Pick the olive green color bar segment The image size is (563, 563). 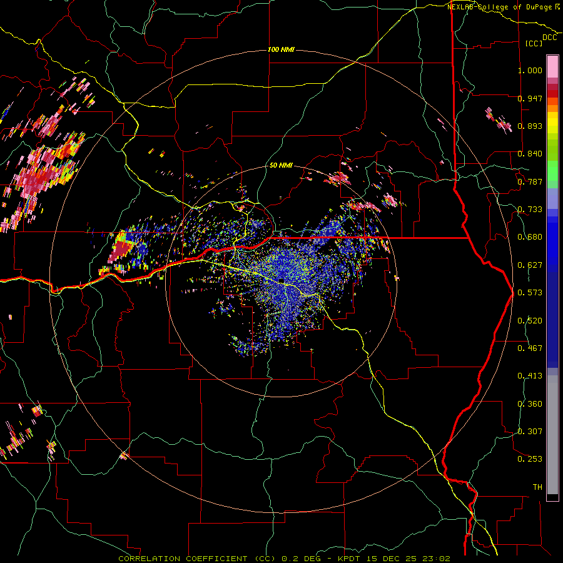[552, 150]
